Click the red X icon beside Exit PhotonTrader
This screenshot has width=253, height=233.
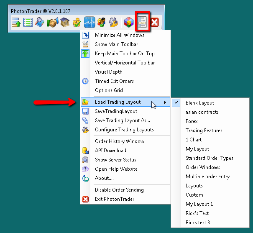coord(85,199)
